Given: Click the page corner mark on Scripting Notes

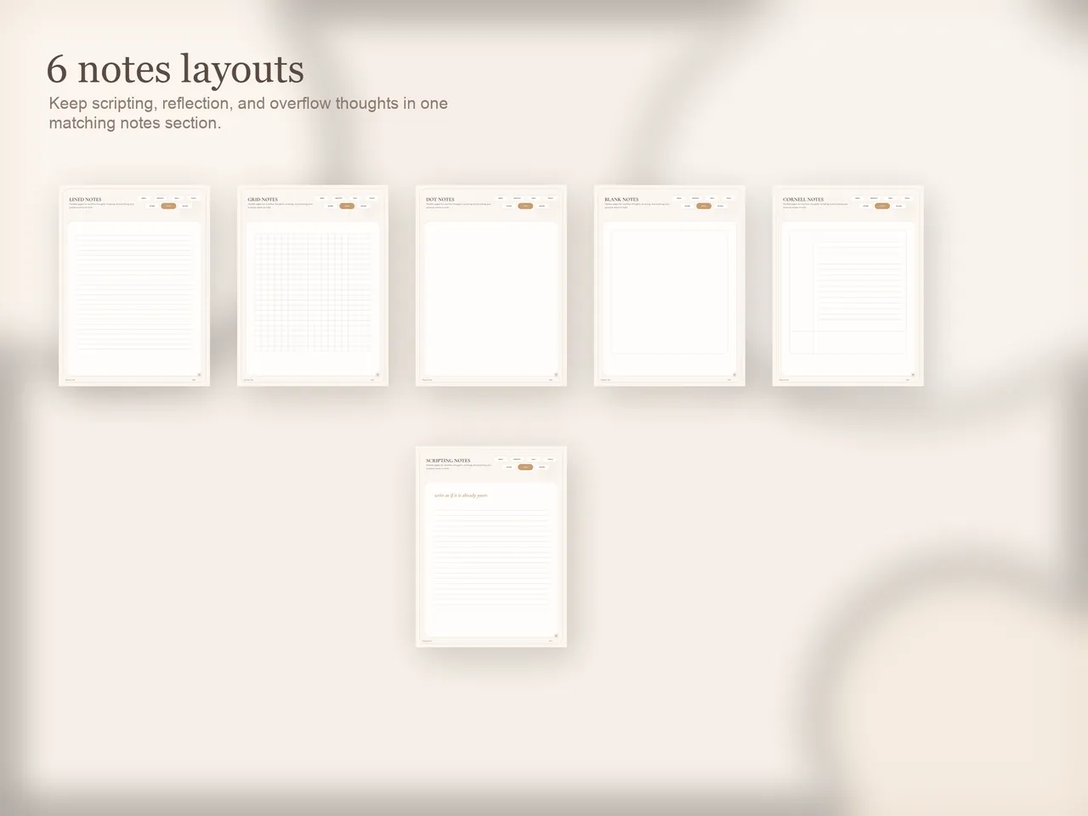Looking at the screenshot, I should tap(556, 636).
